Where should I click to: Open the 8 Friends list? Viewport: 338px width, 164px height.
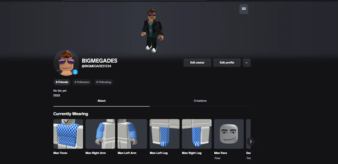[62, 82]
